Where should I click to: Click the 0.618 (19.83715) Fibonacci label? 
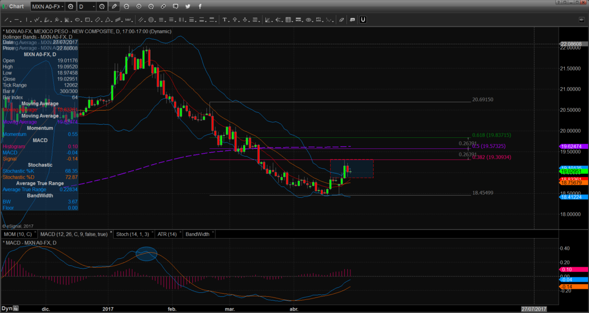tap(492, 135)
